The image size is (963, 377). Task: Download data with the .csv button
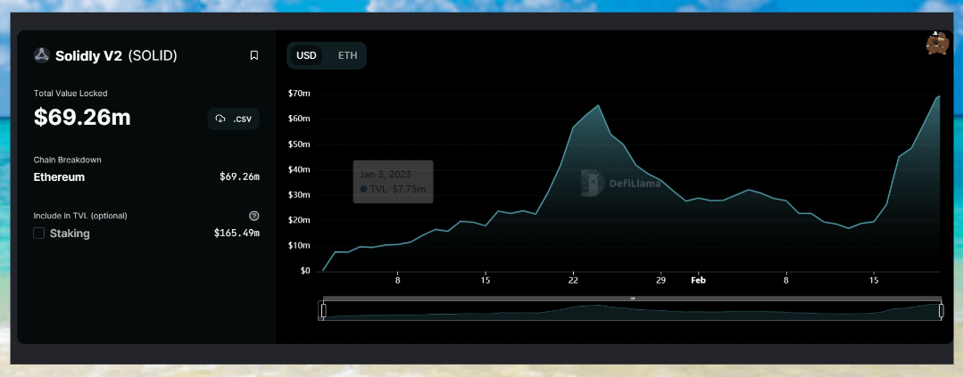tap(233, 119)
